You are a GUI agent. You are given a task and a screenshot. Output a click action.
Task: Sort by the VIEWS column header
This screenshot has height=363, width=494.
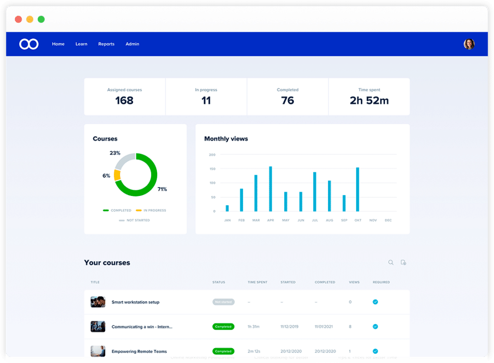coord(354,282)
